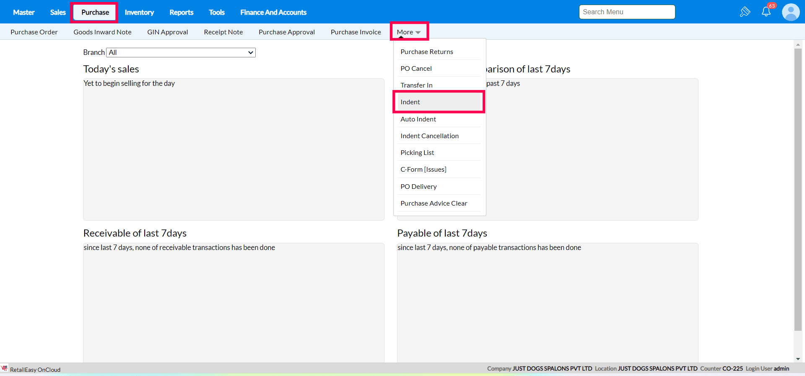Open the notifications bell icon
The height and width of the screenshot is (376, 805).
[766, 12]
